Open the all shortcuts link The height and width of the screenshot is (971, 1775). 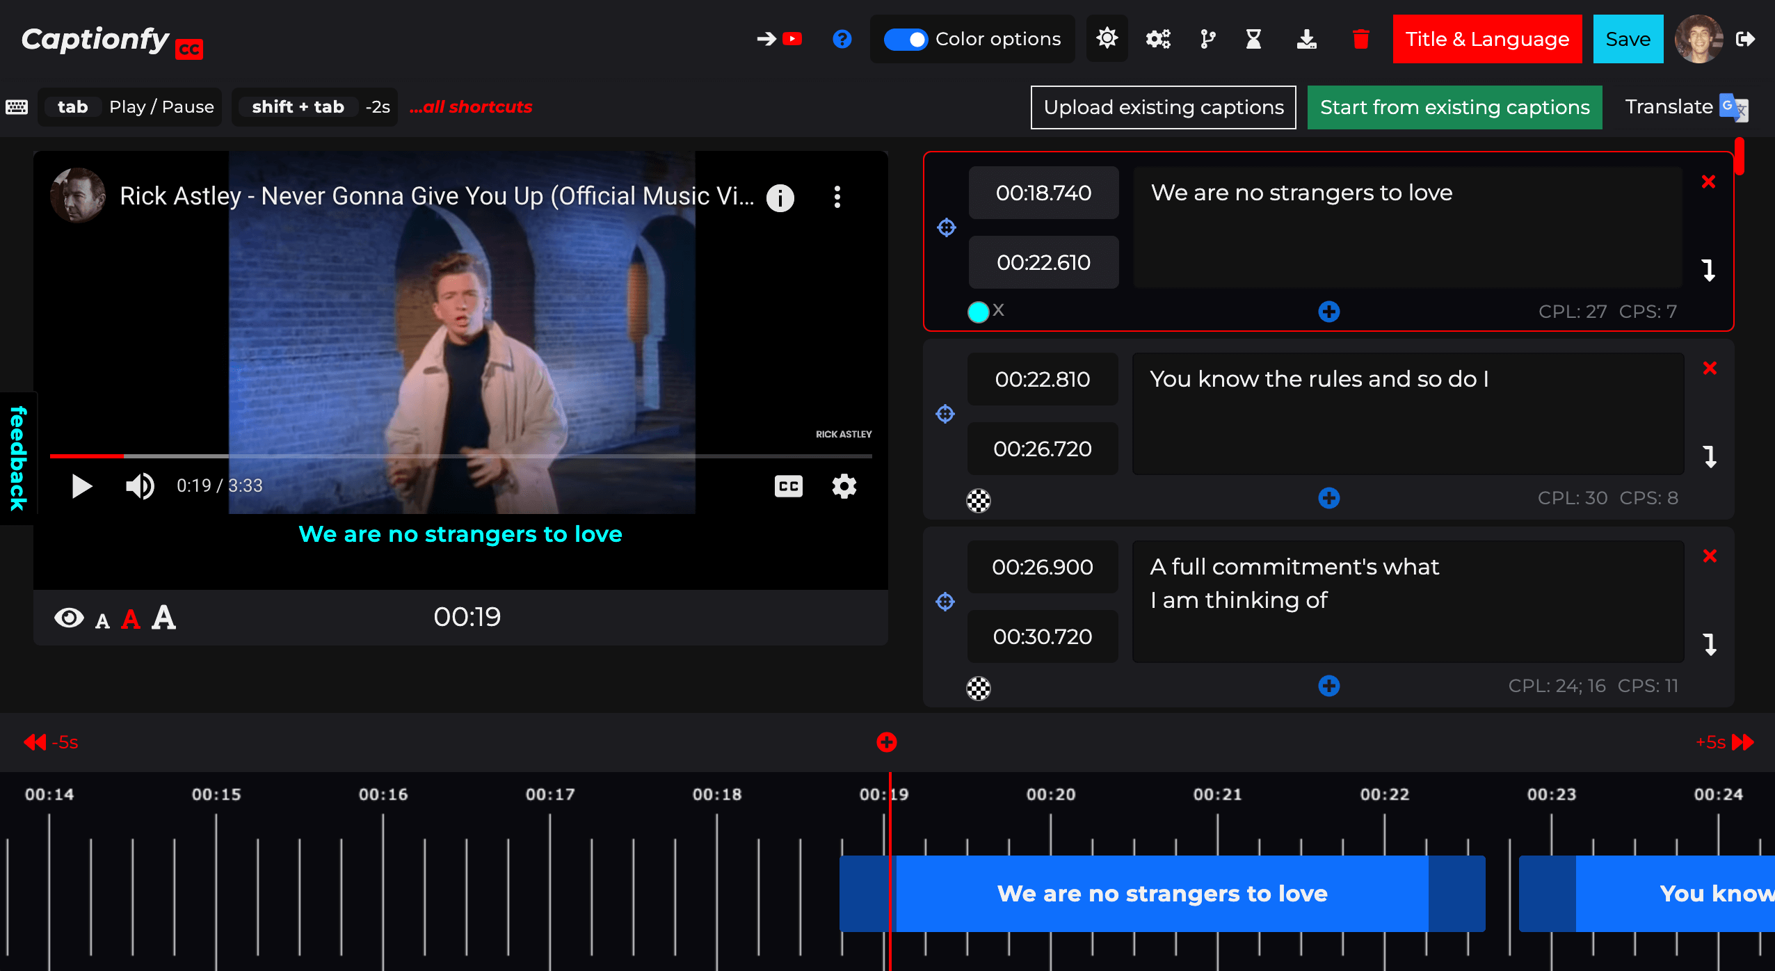tap(470, 107)
